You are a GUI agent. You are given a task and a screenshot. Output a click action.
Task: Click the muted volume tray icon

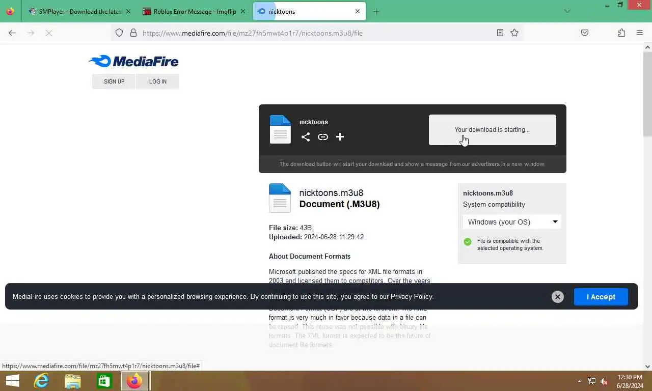605,381
